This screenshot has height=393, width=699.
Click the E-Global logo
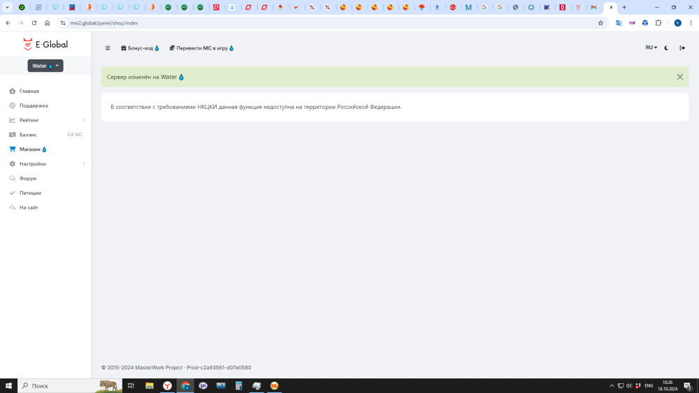[45, 45]
